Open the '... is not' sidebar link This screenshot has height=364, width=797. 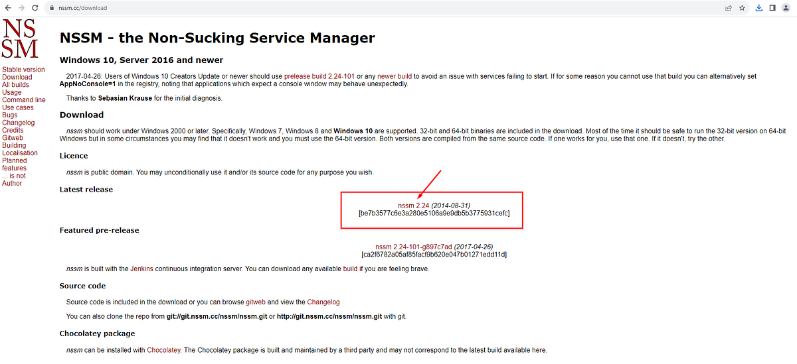pos(14,176)
